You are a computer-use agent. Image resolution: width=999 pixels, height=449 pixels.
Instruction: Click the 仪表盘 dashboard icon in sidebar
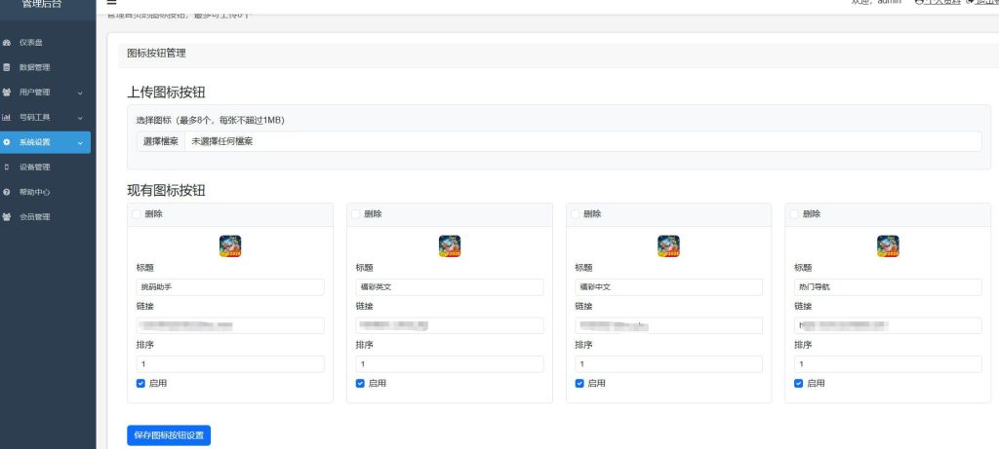pos(7,43)
